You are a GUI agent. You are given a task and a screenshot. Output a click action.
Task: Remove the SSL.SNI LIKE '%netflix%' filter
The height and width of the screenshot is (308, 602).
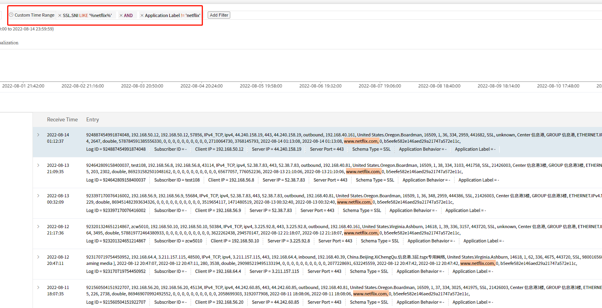point(60,15)
